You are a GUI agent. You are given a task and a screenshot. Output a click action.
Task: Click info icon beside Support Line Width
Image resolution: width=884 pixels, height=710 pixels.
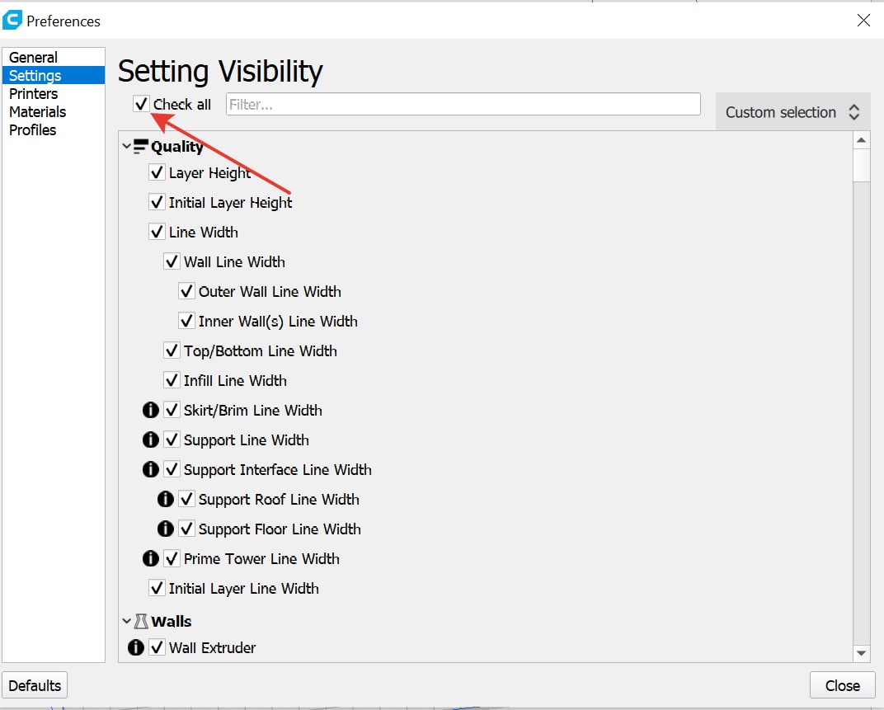tap(150, 440)
